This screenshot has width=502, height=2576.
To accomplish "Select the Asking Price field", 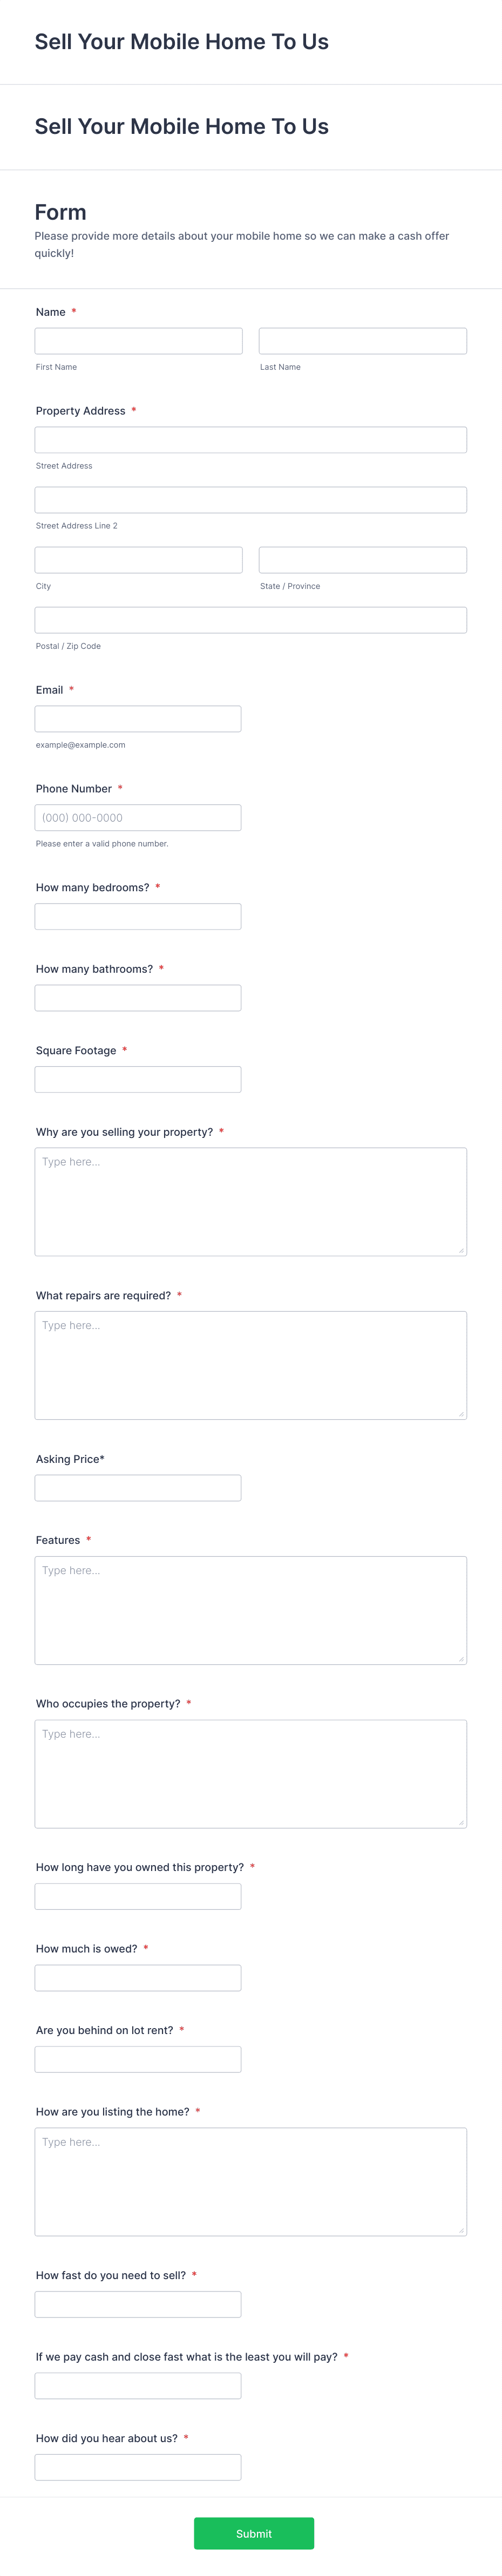I will point(138,1488).
